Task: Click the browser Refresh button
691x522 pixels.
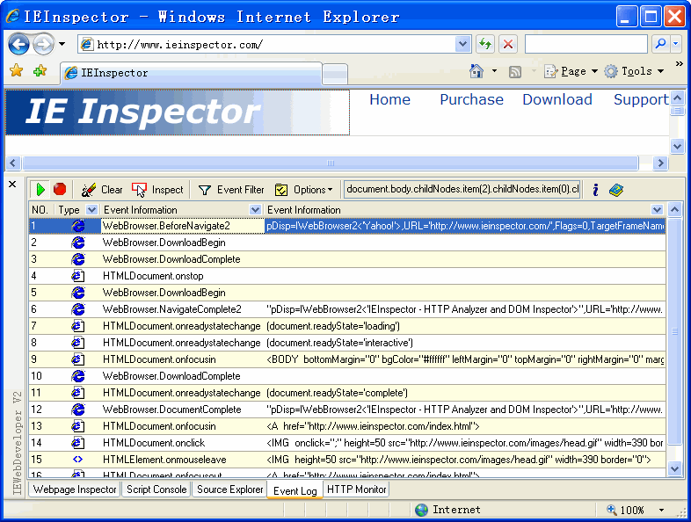Action: tap(485, 44)
